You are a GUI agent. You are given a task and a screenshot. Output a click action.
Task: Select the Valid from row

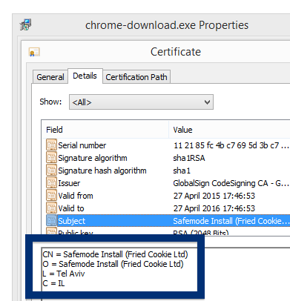(168, 196)
